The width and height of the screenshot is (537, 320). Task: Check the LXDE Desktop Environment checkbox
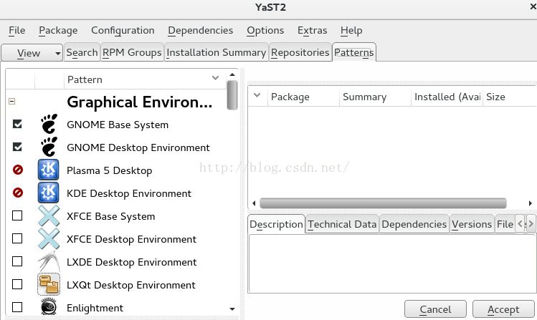17,261
